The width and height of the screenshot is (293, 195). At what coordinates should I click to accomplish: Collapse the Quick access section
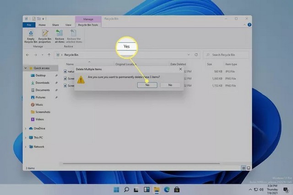click(26, 68)
